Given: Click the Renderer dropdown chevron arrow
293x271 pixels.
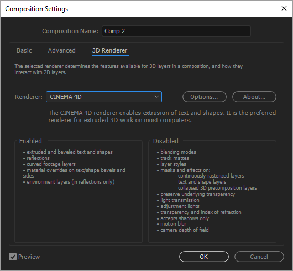Looking at the screenshot, I should click(156, 97).
